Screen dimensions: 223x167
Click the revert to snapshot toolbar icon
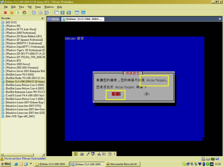tap(40, 13)
